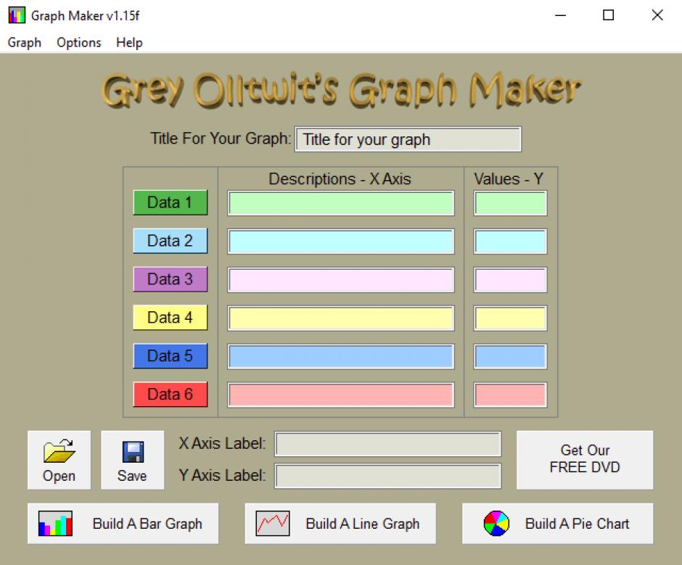Select the red Data 6 color button

(170, 395)
